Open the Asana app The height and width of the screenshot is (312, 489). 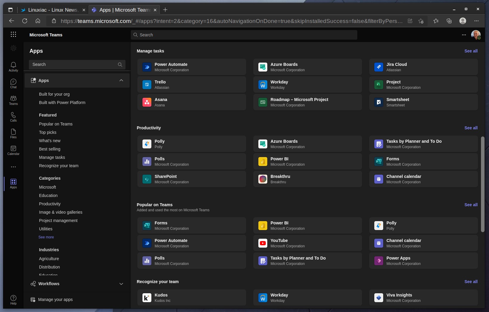(x=192, y=102)
